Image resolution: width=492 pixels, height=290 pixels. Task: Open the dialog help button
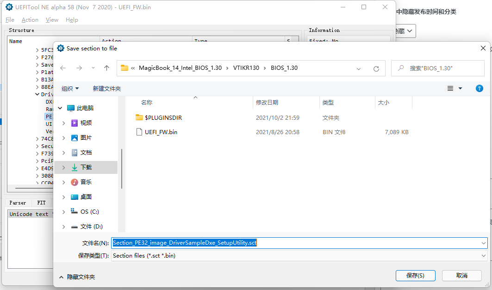pos(480,88)
